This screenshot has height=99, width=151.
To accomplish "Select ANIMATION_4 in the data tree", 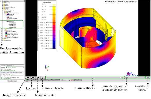I will coord(12,27).
